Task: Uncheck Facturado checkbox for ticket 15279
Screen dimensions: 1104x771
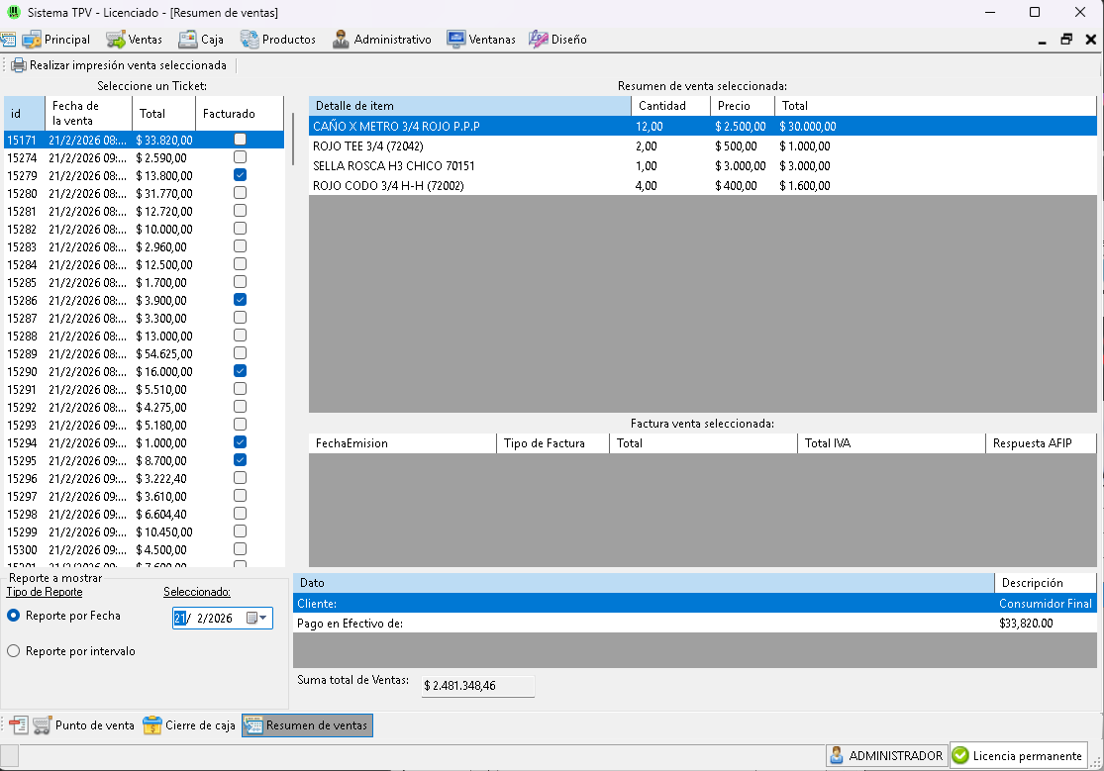Action: coord(240,175)
